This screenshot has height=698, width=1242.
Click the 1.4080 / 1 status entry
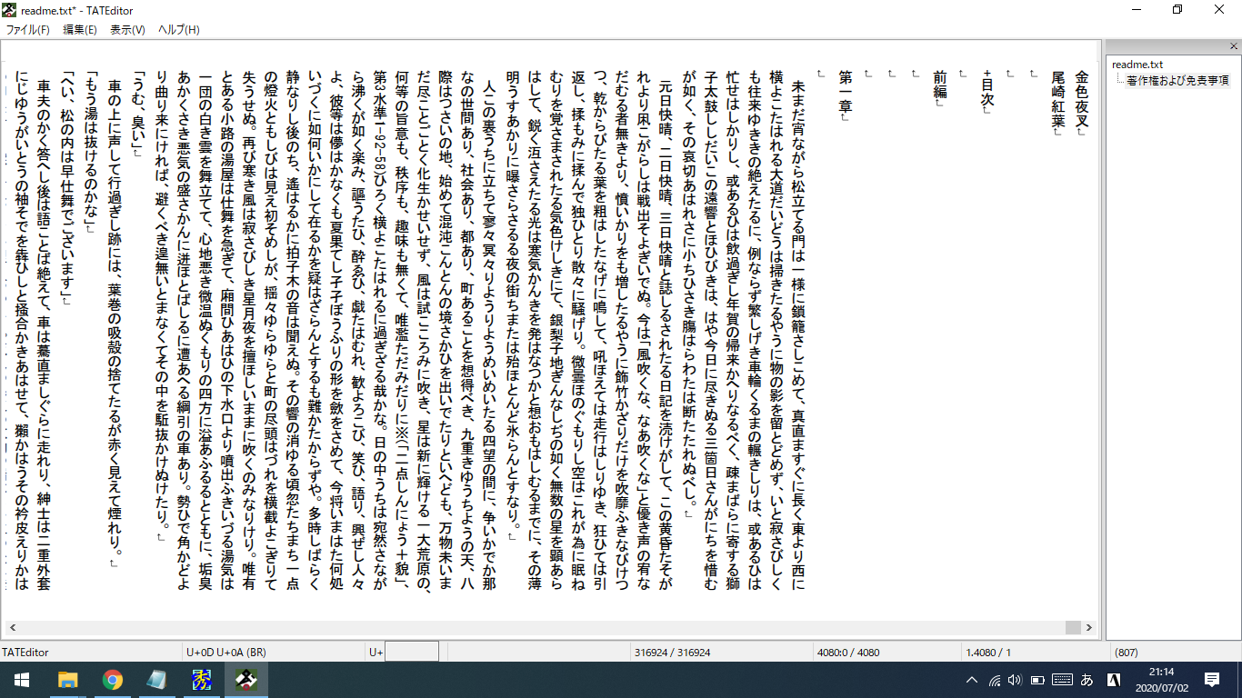pyautogui.click(x=988, y=653)
